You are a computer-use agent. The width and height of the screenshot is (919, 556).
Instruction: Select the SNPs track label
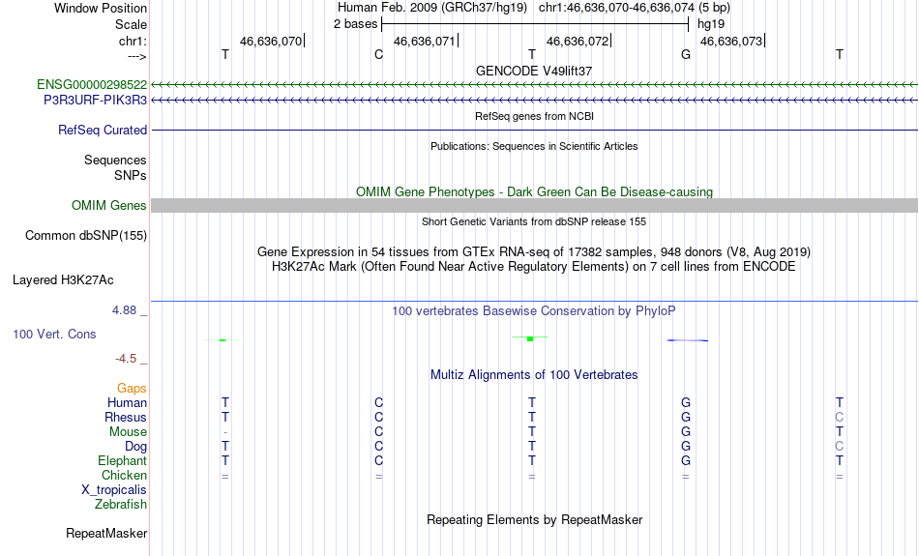pyautogui.click(x=131, y=175)
